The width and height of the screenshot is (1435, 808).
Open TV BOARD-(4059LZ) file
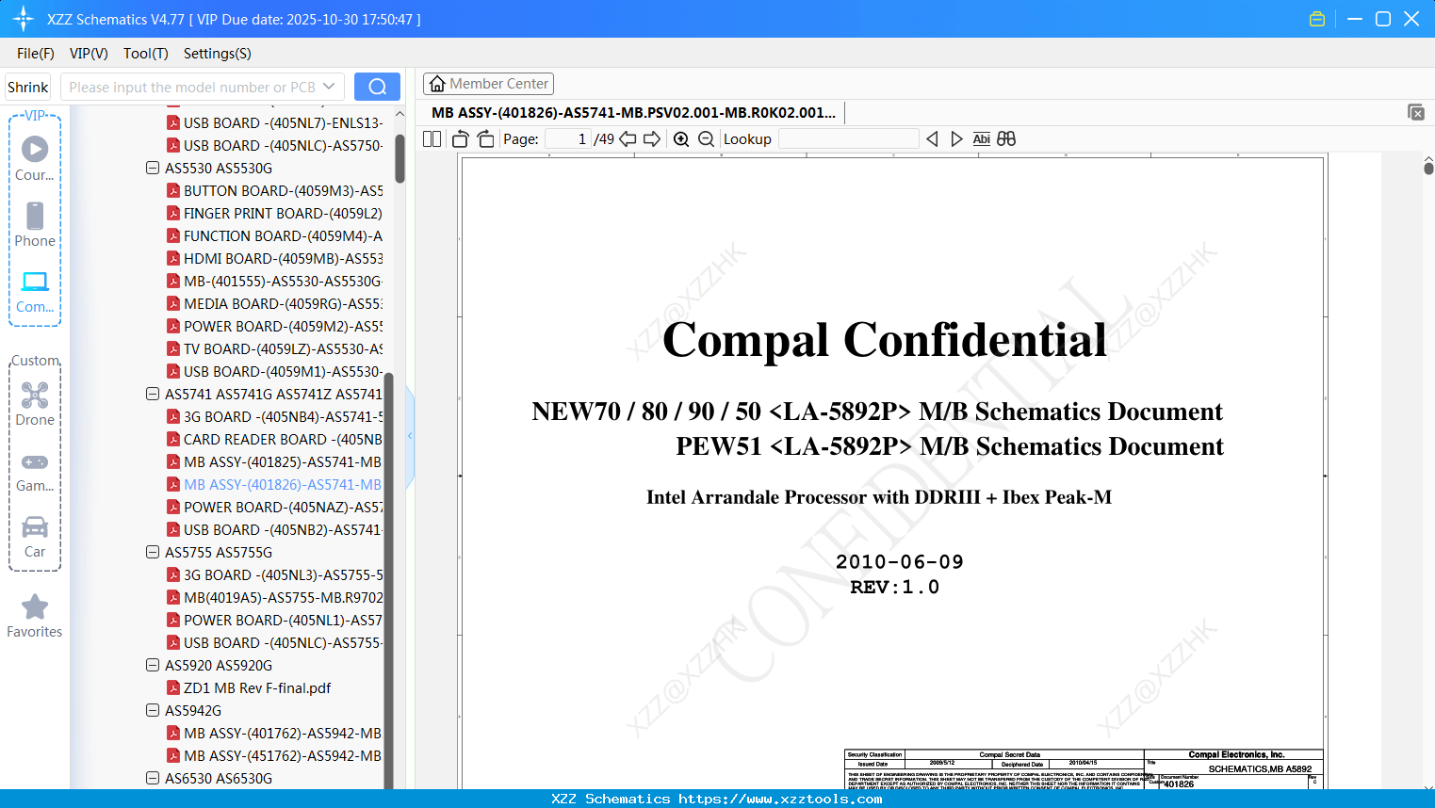[x=274, y=349]
